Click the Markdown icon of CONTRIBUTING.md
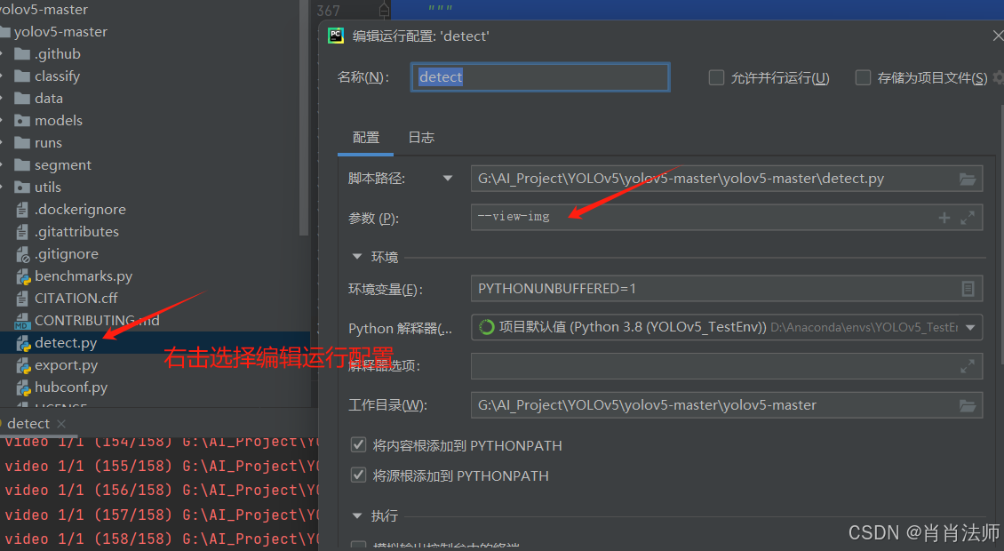This screenshot has height=551, width=1004. [22, 320]
